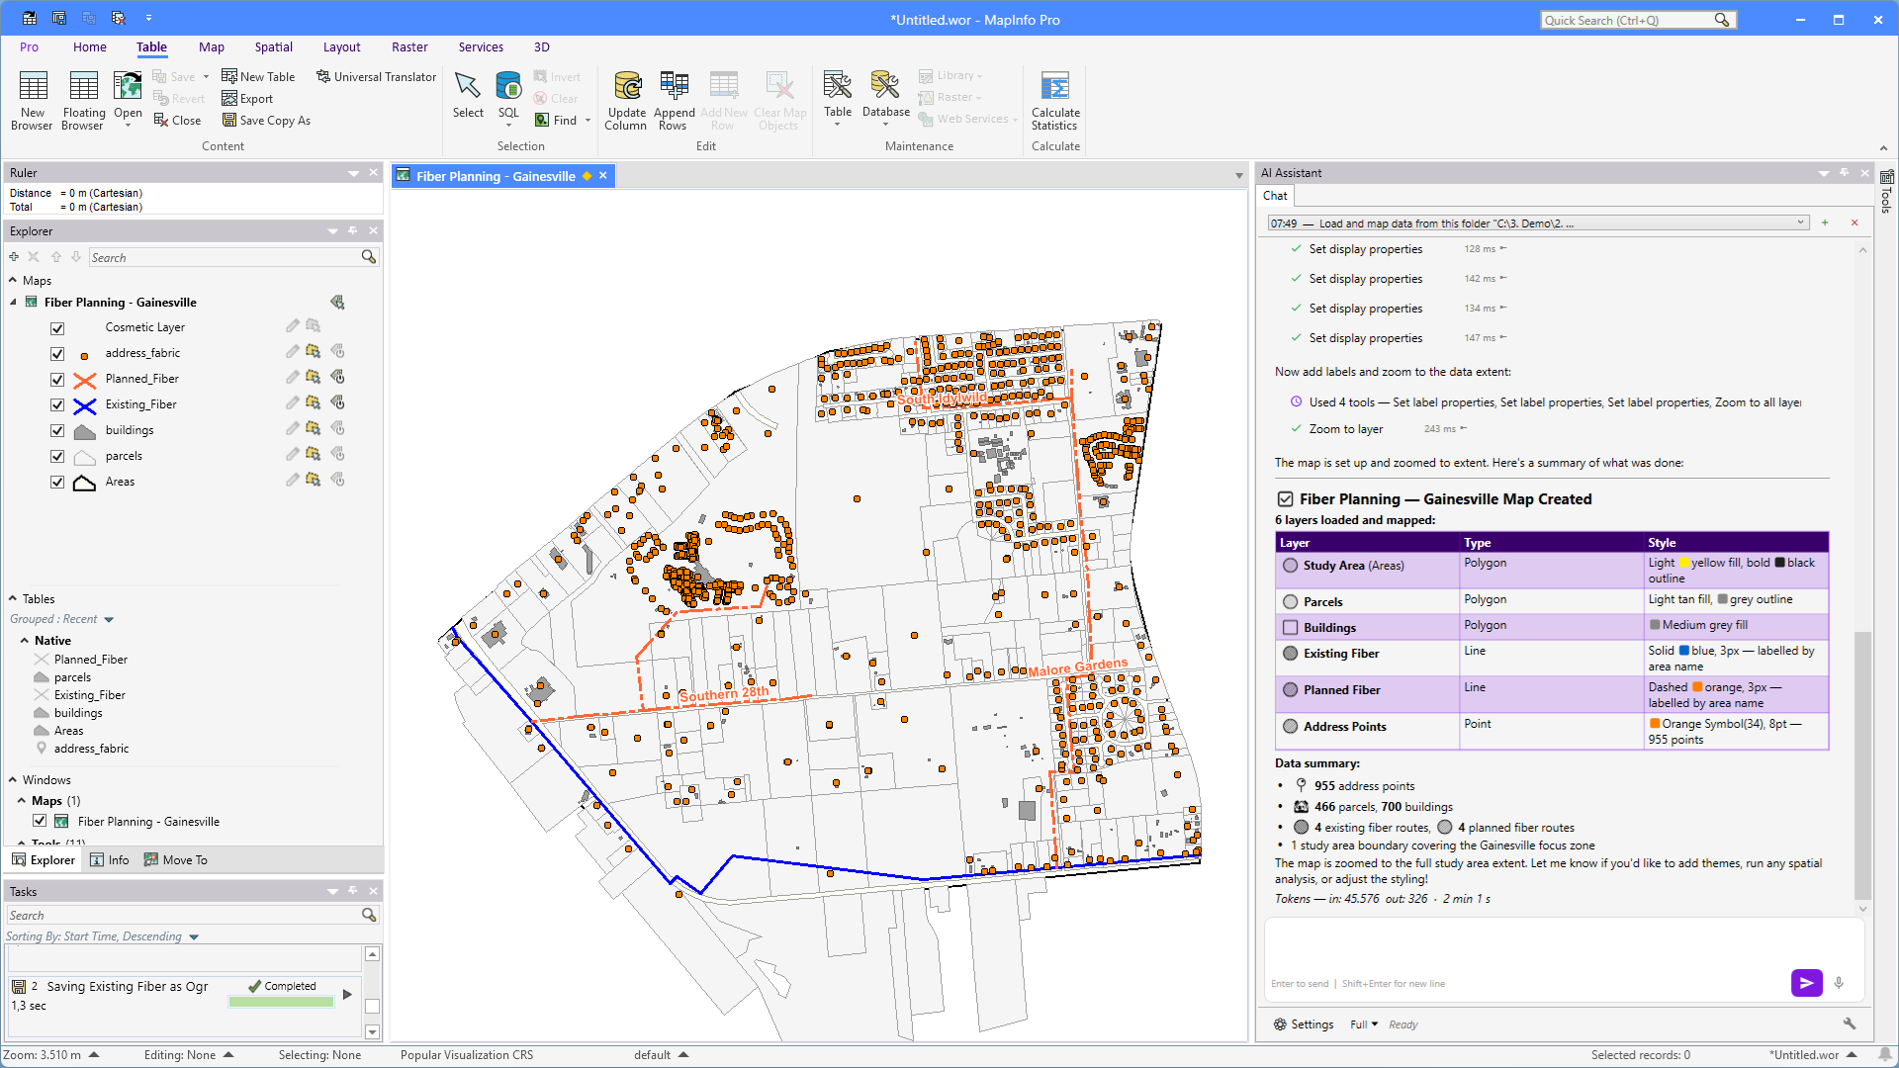Open the Raster ribbon tab

[x=409, y=46]
